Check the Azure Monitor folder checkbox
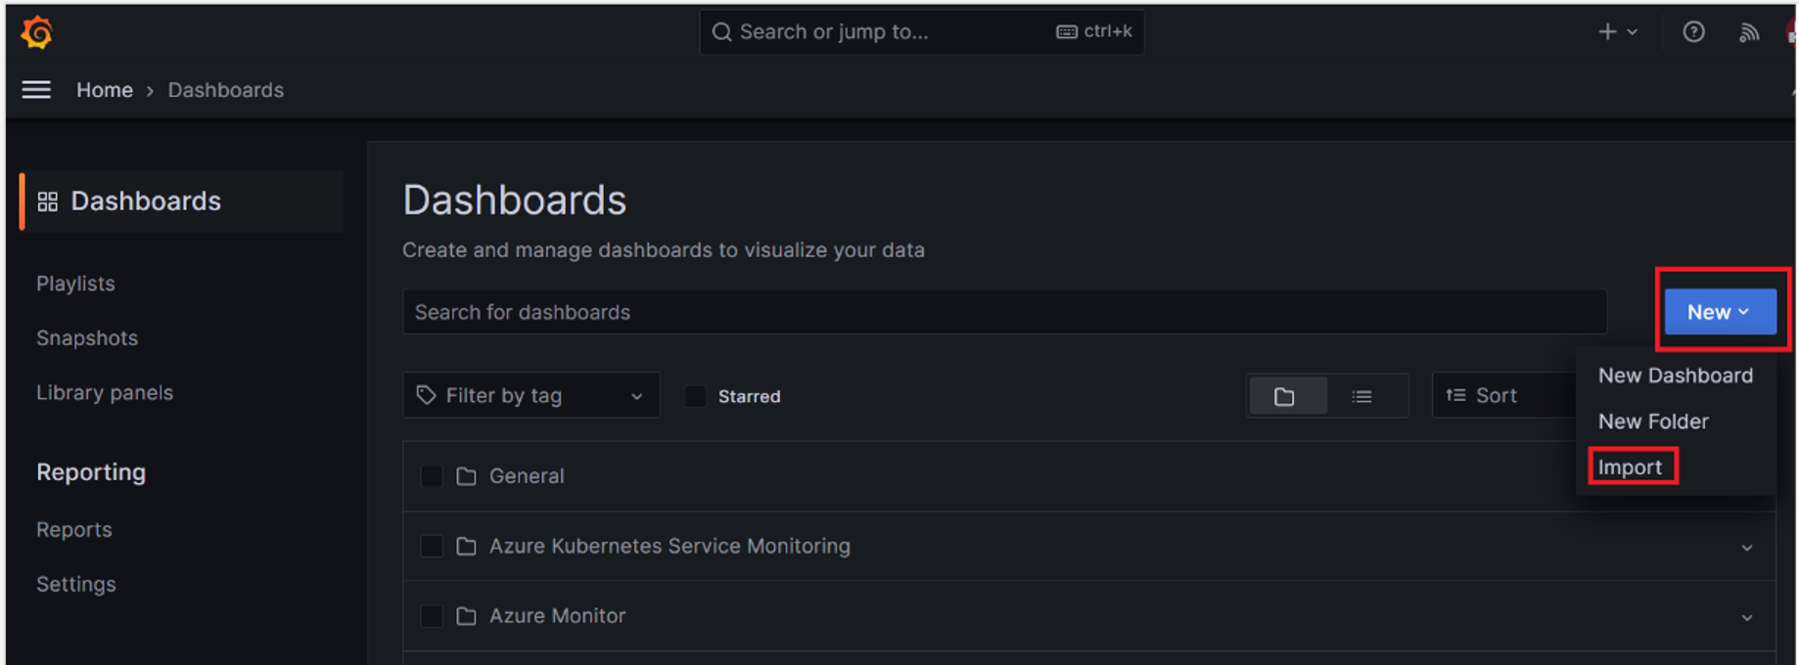The height and width of the screenshot is (665, 1799). [431, 616]
